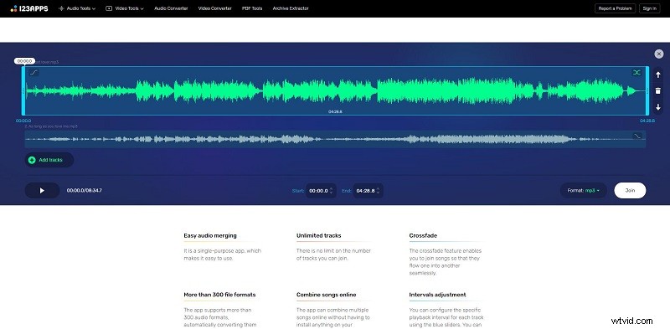Click the blue 04:28.8 end time label
The height and width of the screenshot is (329, 670).
click(647, 121)
